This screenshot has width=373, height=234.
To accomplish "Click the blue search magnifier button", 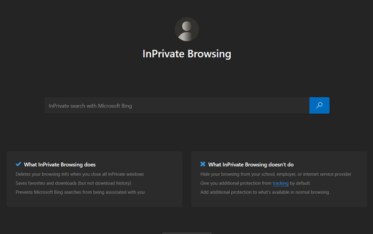I will (x=319, y=105).
